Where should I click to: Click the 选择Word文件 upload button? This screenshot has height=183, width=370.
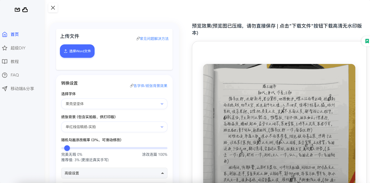77,51
